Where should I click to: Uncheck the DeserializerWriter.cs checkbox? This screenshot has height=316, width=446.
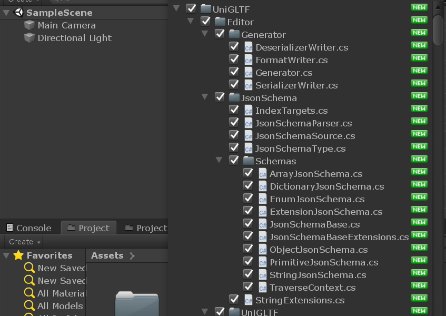pyautogui.click(x=234, y=47)
